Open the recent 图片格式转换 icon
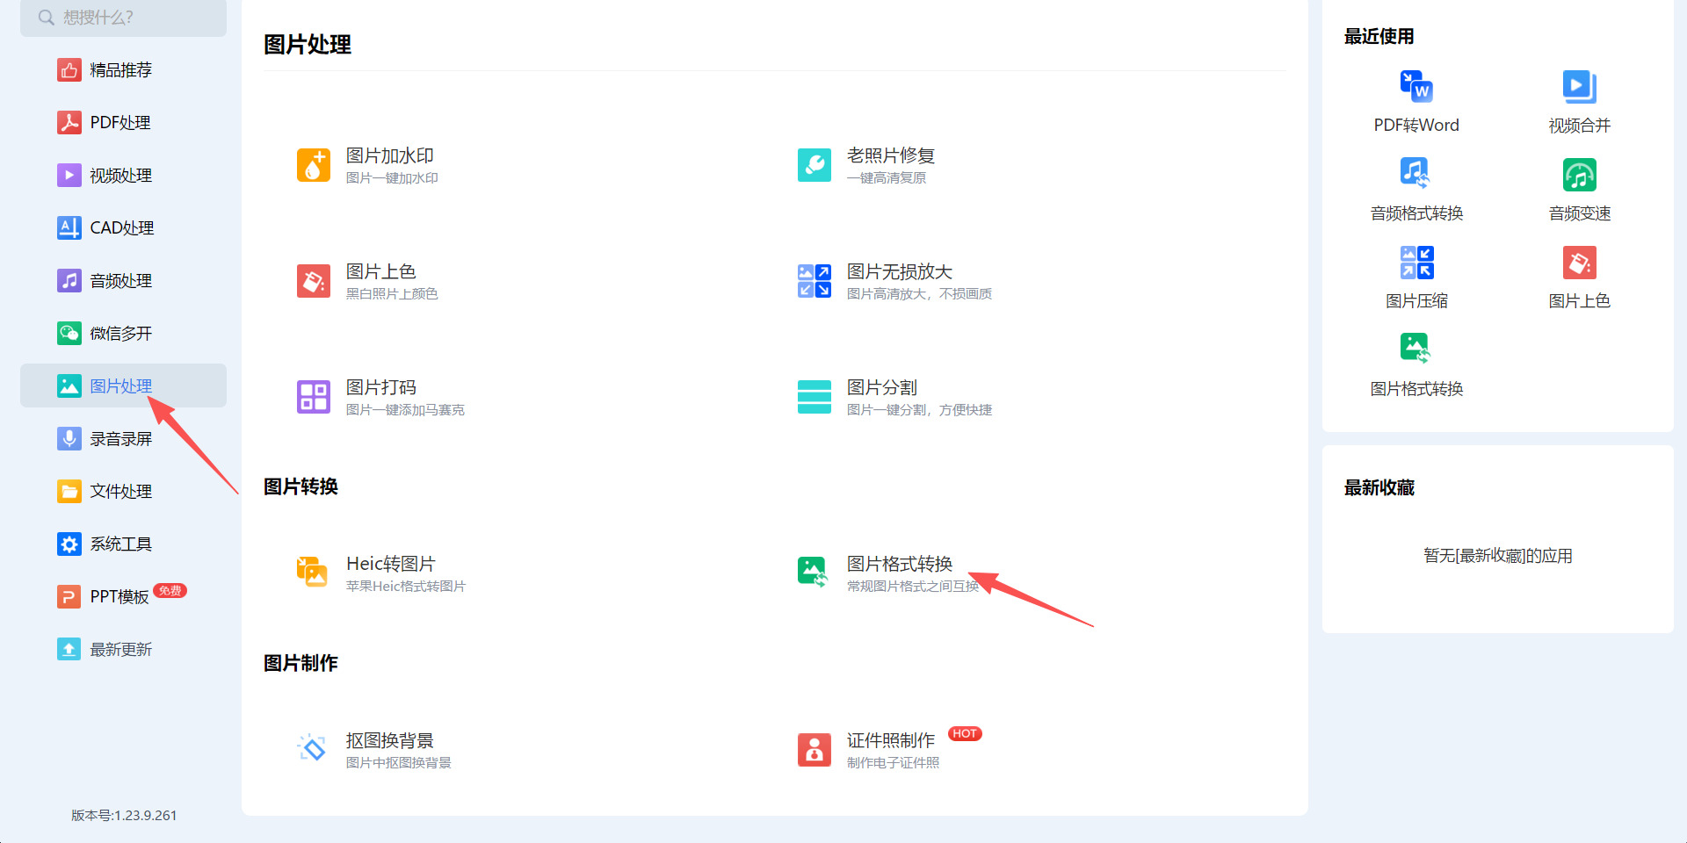The height and width of the screenshot is (843, 1687). pos(1415,349)
